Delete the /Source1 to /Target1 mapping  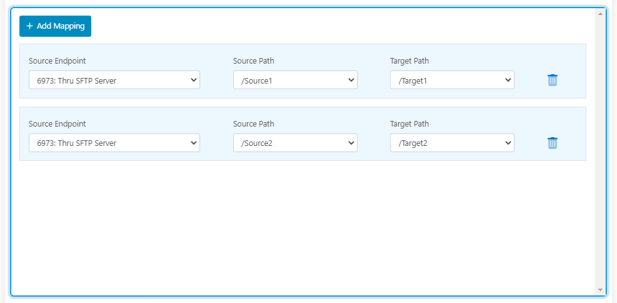(x=552, y=80)
